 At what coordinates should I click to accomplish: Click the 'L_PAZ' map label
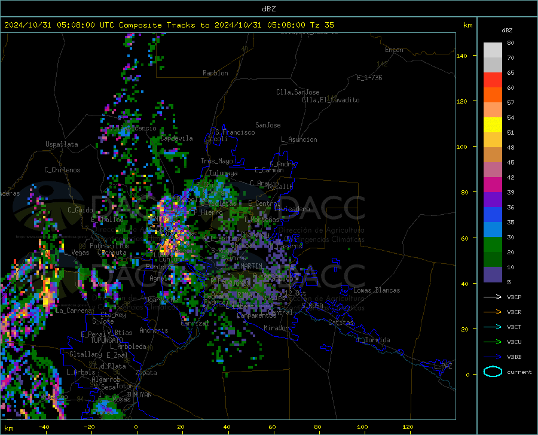[443, 366]
